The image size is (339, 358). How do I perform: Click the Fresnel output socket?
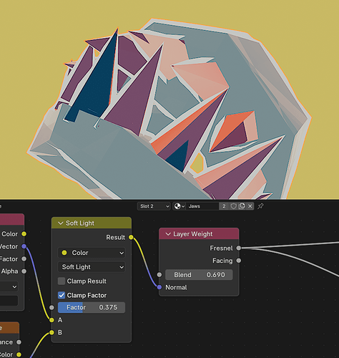[239, 248]
